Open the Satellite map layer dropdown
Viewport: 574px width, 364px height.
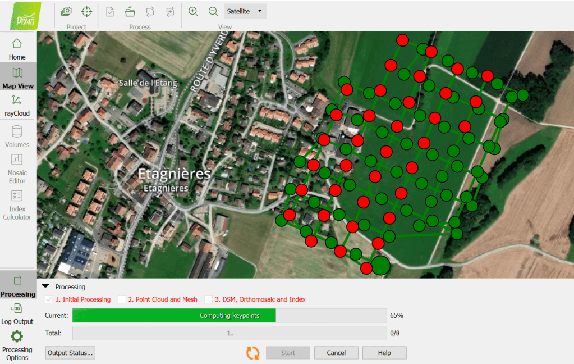[x=245, y=11]
